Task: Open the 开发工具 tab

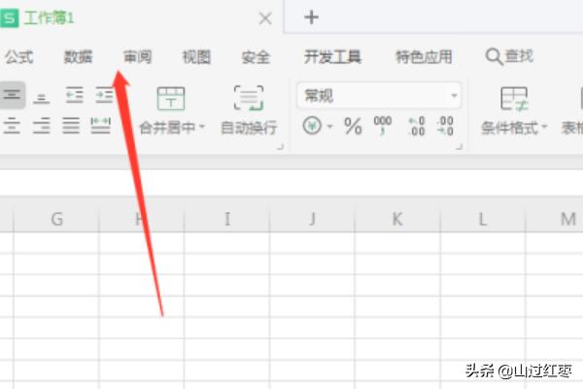Action: coord(332,57)
